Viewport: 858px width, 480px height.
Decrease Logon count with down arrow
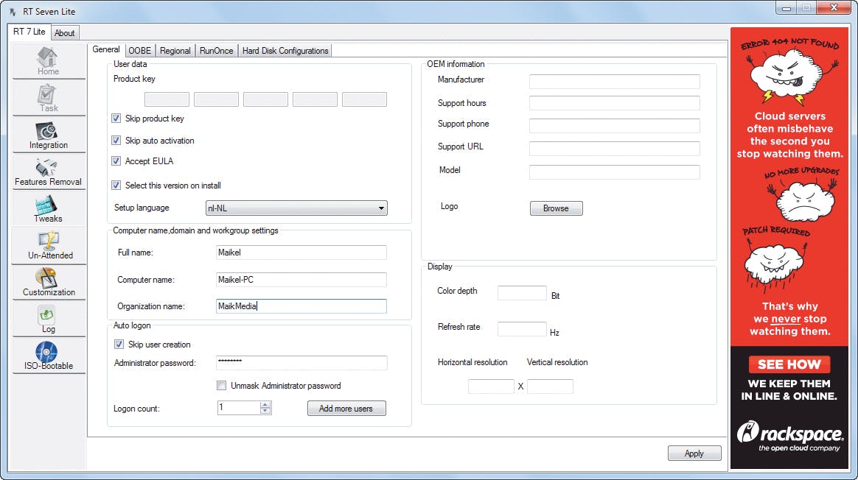265,411
